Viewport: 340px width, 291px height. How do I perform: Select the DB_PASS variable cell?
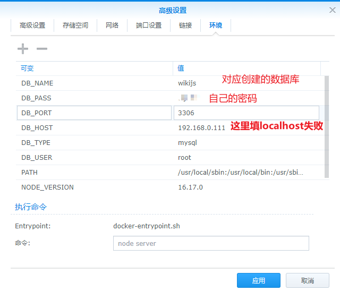(x=95, y=98)
